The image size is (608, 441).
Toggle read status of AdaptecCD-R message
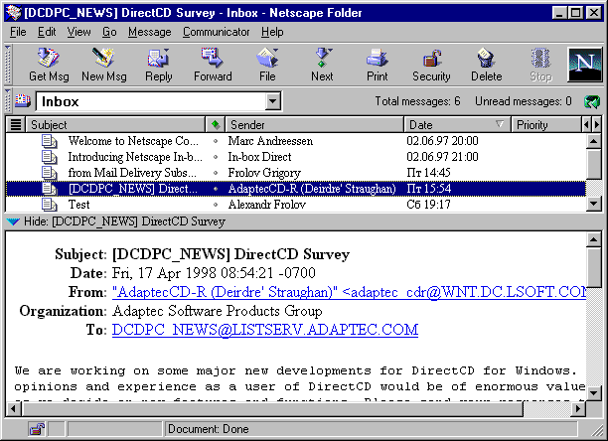coord(216,189)
